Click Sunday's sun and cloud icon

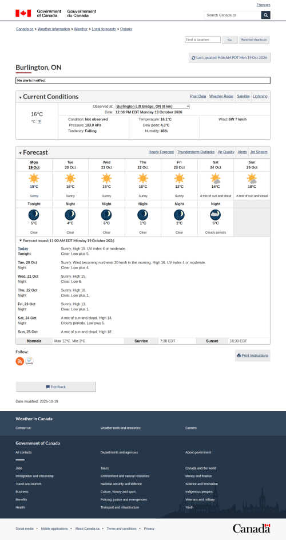point(252,179)
